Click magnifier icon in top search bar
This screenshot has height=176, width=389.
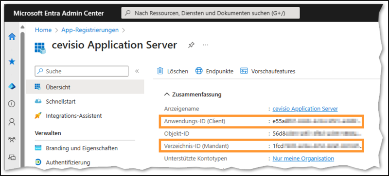click(x=128, y=13)
